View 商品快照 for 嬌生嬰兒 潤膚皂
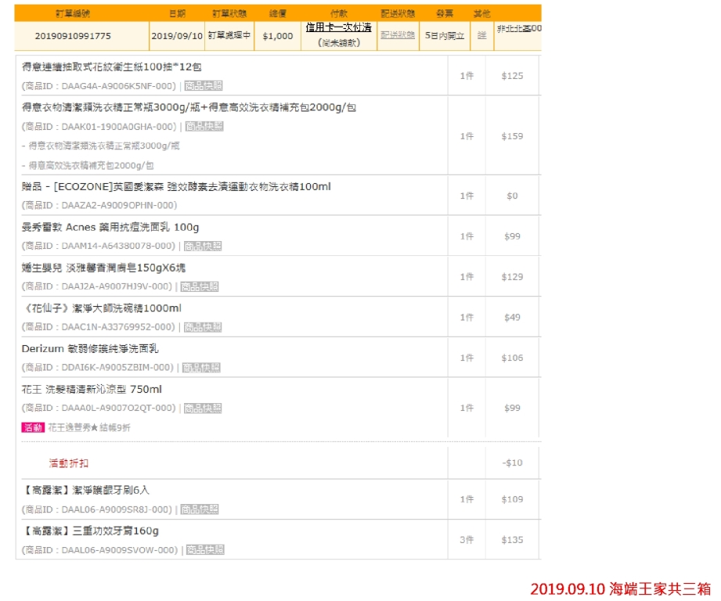Image resolution: width=721 pixels, height=601 pixels. click(200, 286)
